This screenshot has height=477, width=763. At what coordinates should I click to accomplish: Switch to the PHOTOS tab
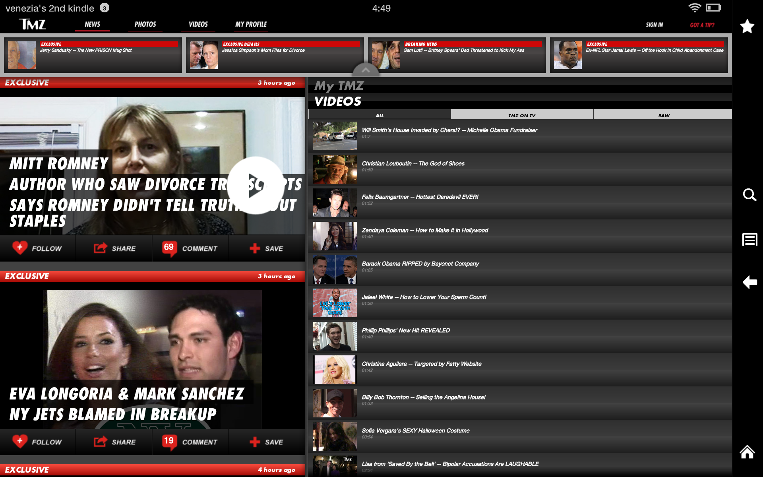[145, 25]
